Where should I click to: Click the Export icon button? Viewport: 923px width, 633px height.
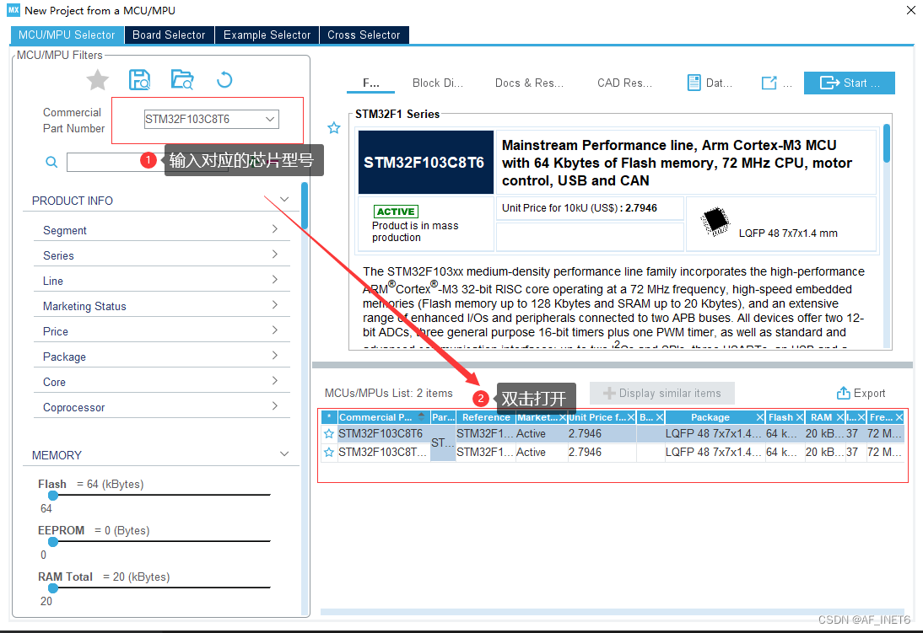click(861, 393)
